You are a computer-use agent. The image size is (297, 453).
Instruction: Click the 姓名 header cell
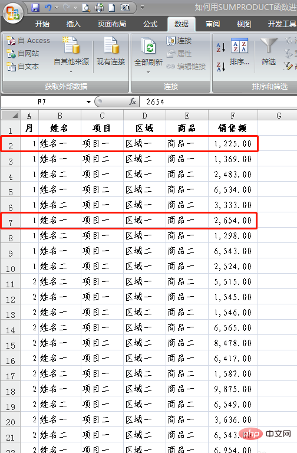60,128
